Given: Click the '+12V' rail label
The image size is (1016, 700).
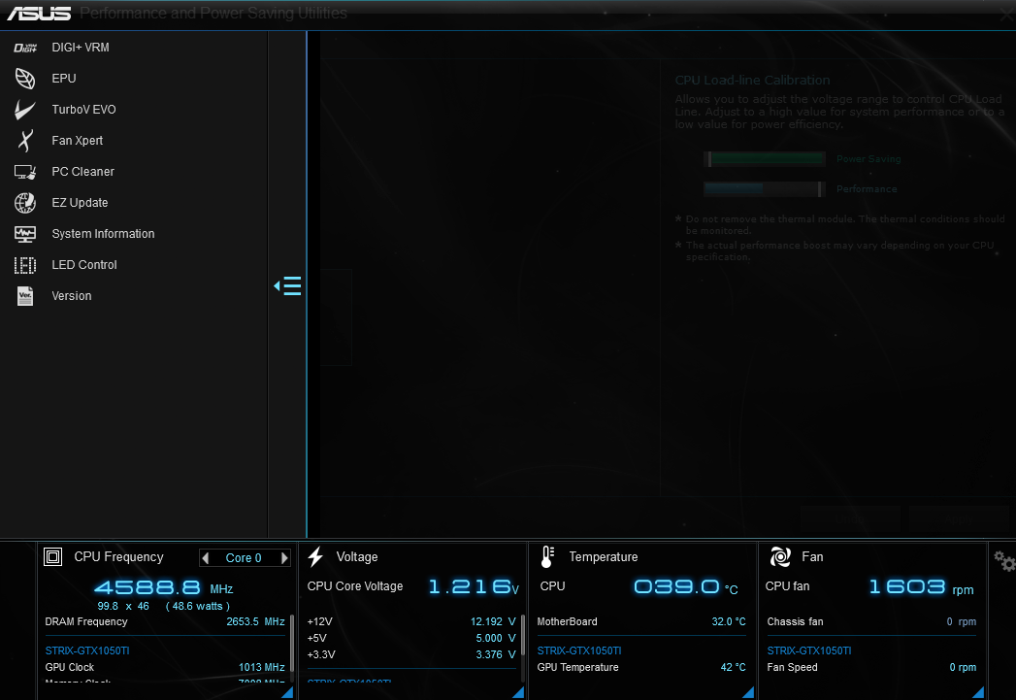Looking at the screenshot, I should [319, 621].
